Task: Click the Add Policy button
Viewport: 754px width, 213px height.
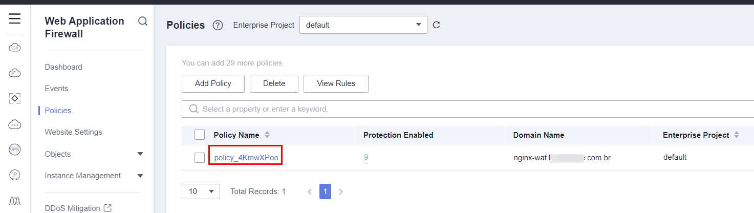Action: [x=213, y=83]
